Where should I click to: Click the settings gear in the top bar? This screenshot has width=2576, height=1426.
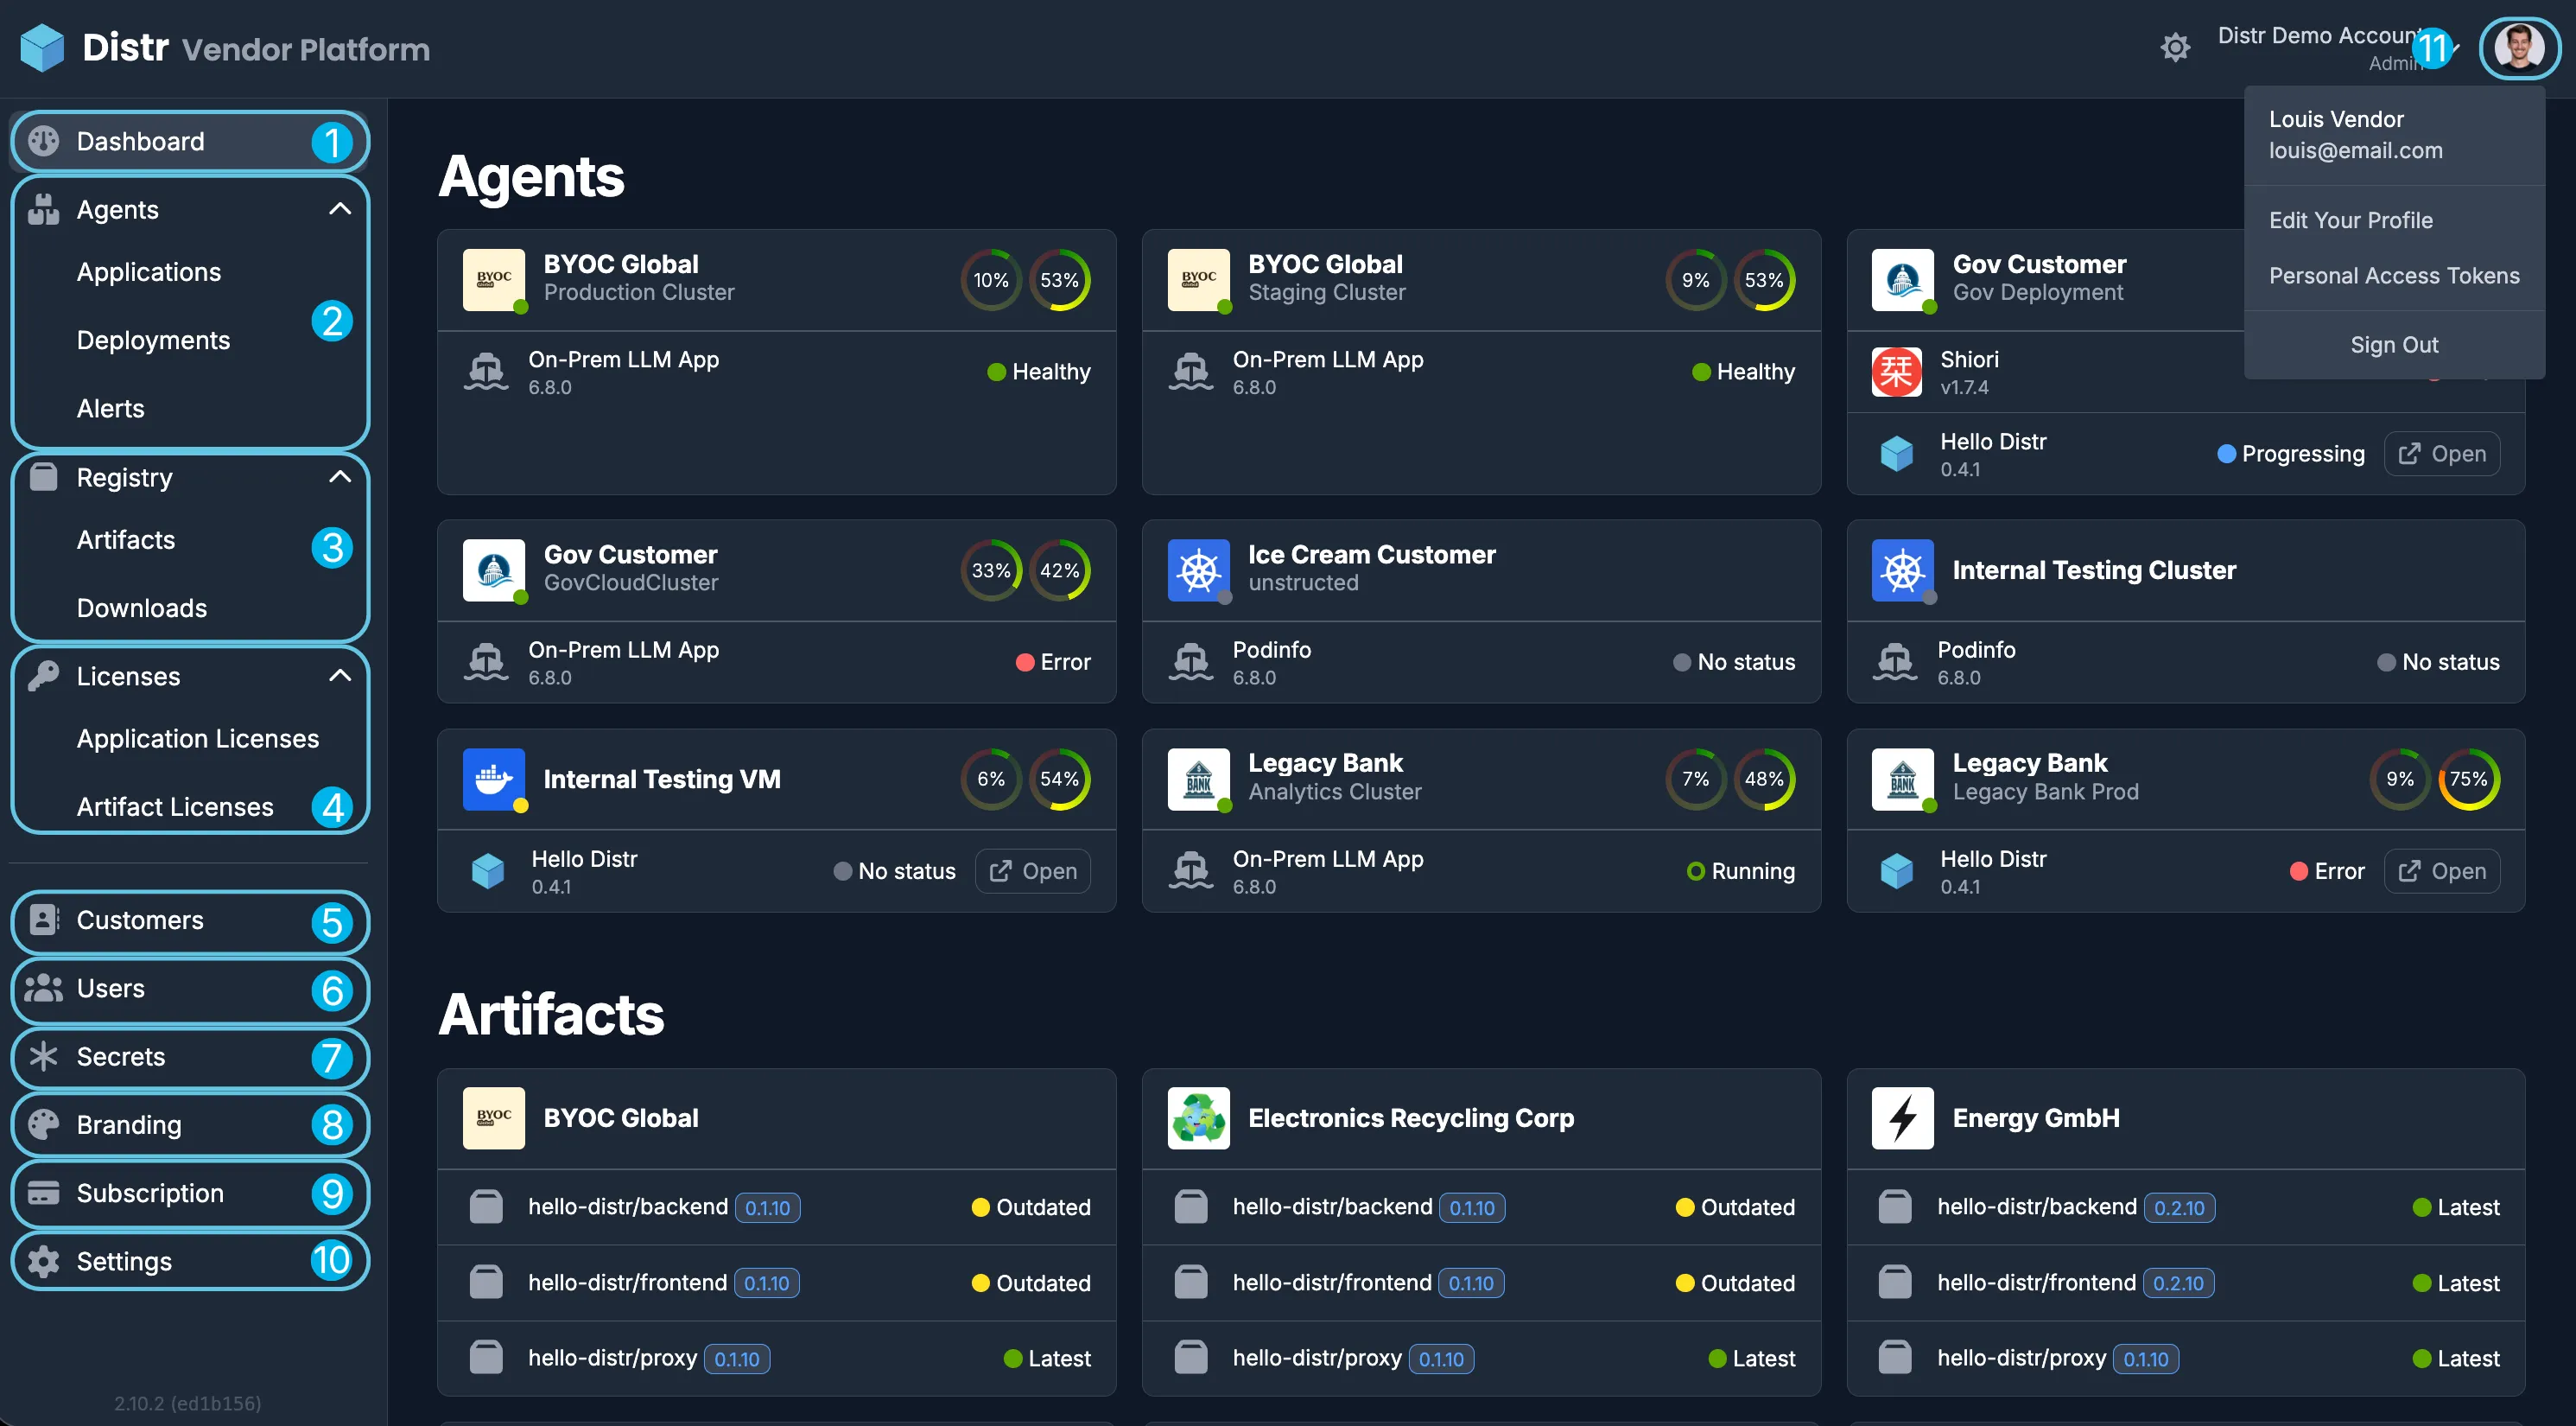(x=2175, y=47)
